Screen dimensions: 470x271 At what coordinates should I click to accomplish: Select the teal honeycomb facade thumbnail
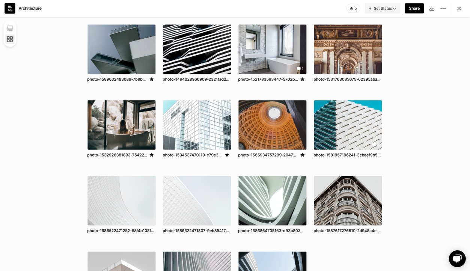click(348, 125)
